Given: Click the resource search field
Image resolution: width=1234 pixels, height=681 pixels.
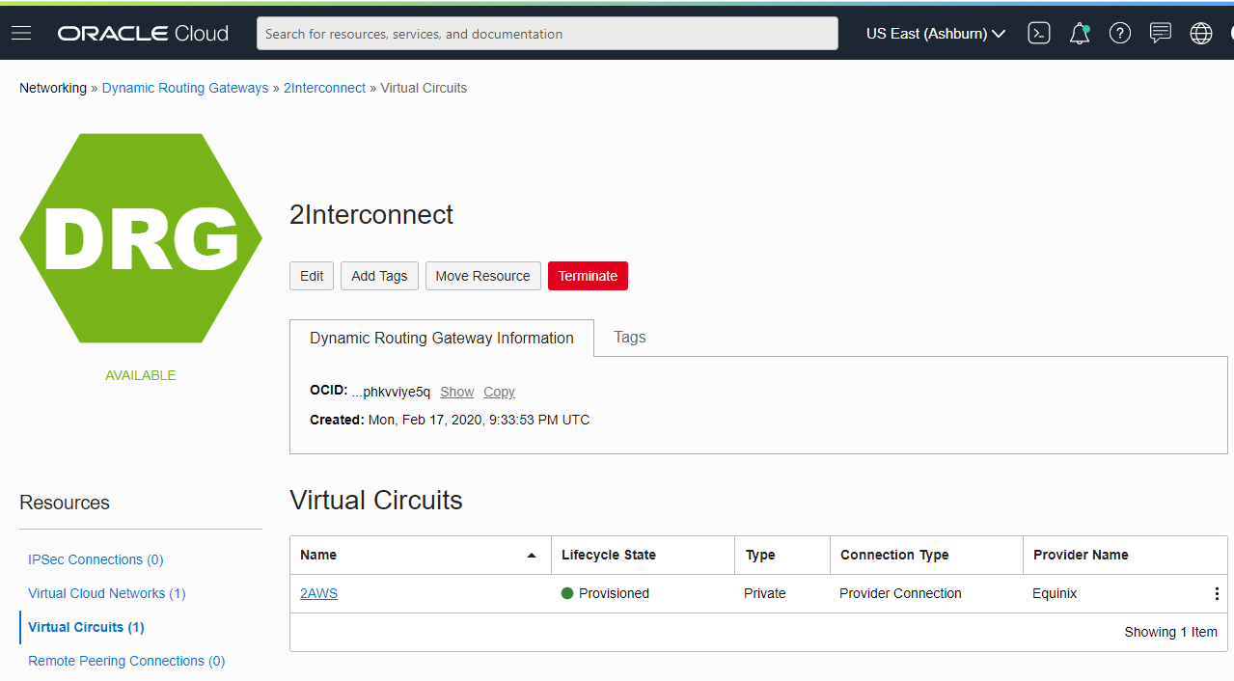Looking at the screenshot, I should 547,34.
